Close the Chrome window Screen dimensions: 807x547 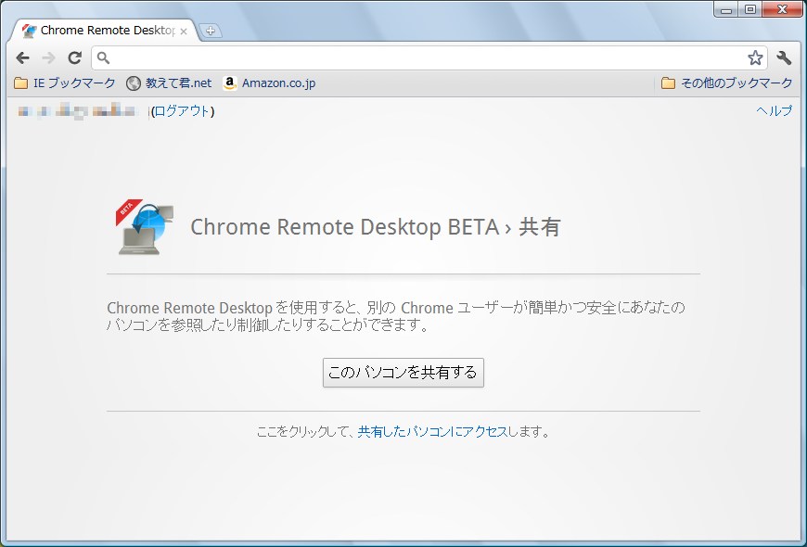[782, 9]
